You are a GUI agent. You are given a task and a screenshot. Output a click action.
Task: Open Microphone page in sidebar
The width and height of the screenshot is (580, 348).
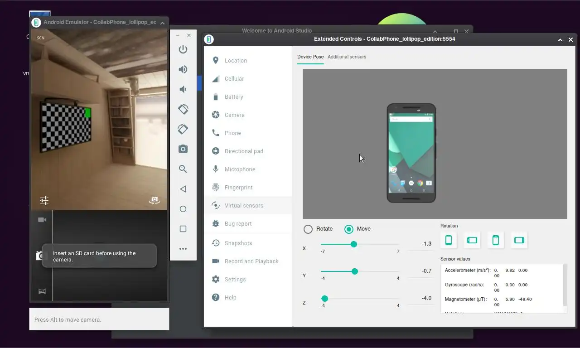click(x=248, y=169)
